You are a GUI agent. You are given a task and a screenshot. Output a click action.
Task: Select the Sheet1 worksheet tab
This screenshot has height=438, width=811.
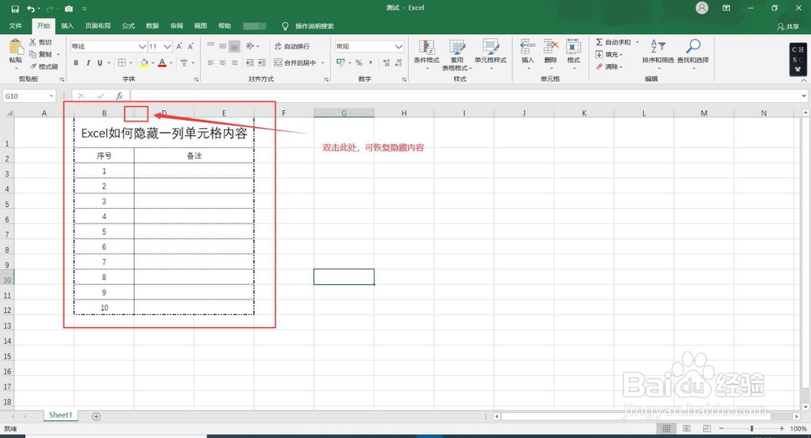(61, 415)
